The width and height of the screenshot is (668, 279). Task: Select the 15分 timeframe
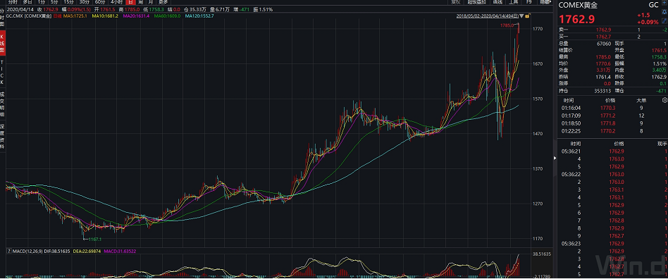click(68, 2)
